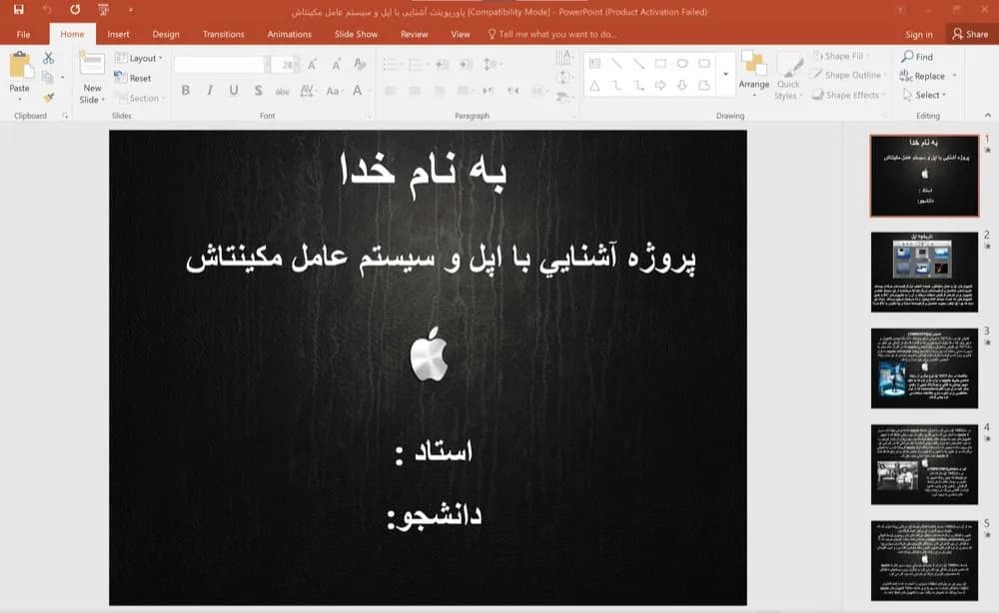This screenshot has height=613, width=999.
Task: Click Replace in the Editing group
Action: click(928, 76)
